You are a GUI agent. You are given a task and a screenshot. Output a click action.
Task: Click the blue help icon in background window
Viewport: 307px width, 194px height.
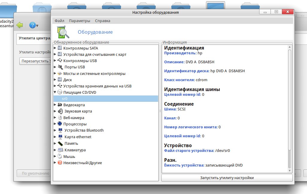coord(32,25)
